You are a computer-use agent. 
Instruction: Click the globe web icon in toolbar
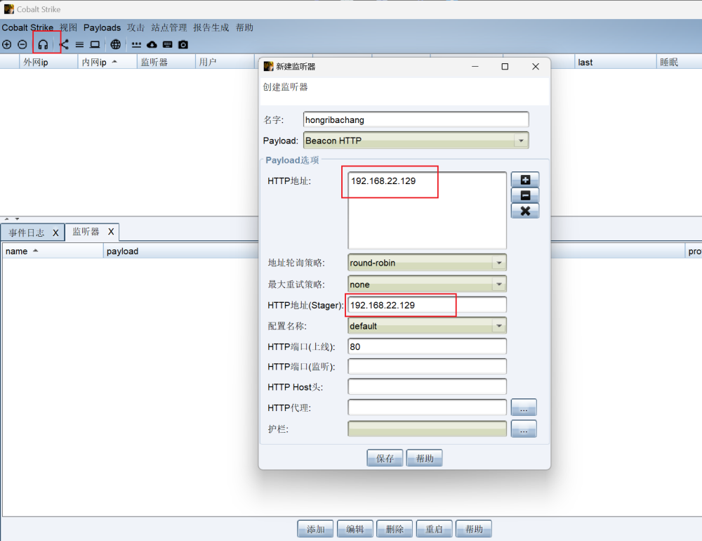pyautogui.click(x=115, y=44)
